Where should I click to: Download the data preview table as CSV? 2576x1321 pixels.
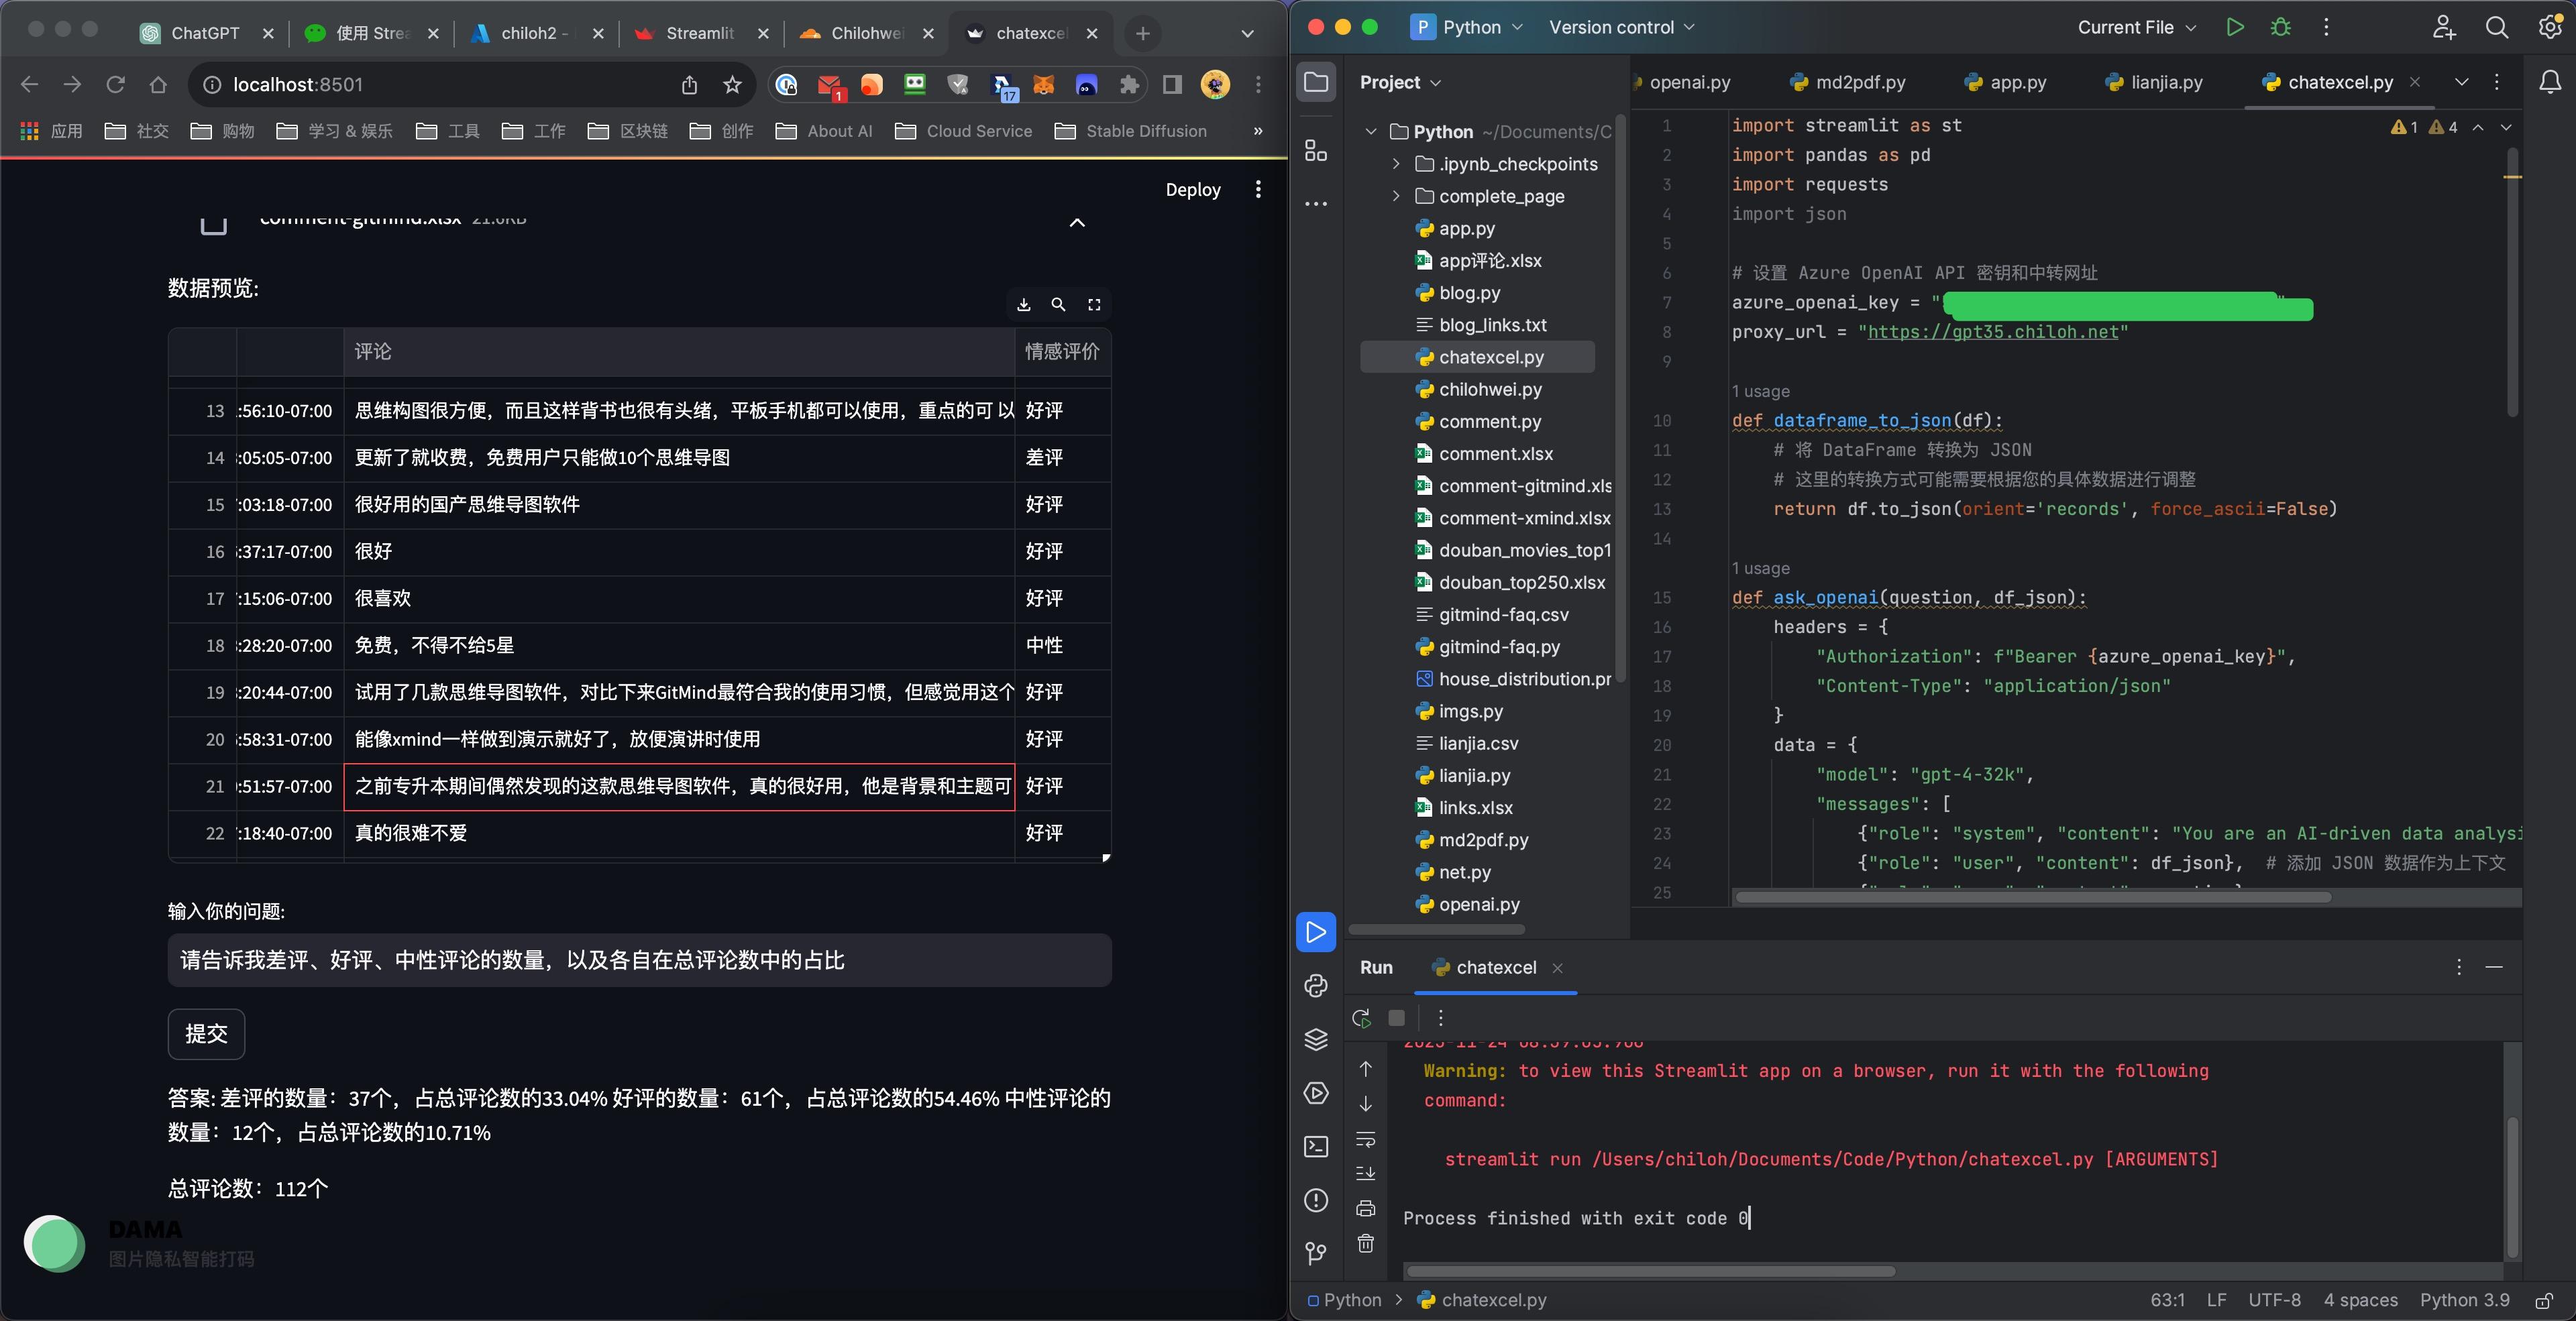click(1023, 305)
